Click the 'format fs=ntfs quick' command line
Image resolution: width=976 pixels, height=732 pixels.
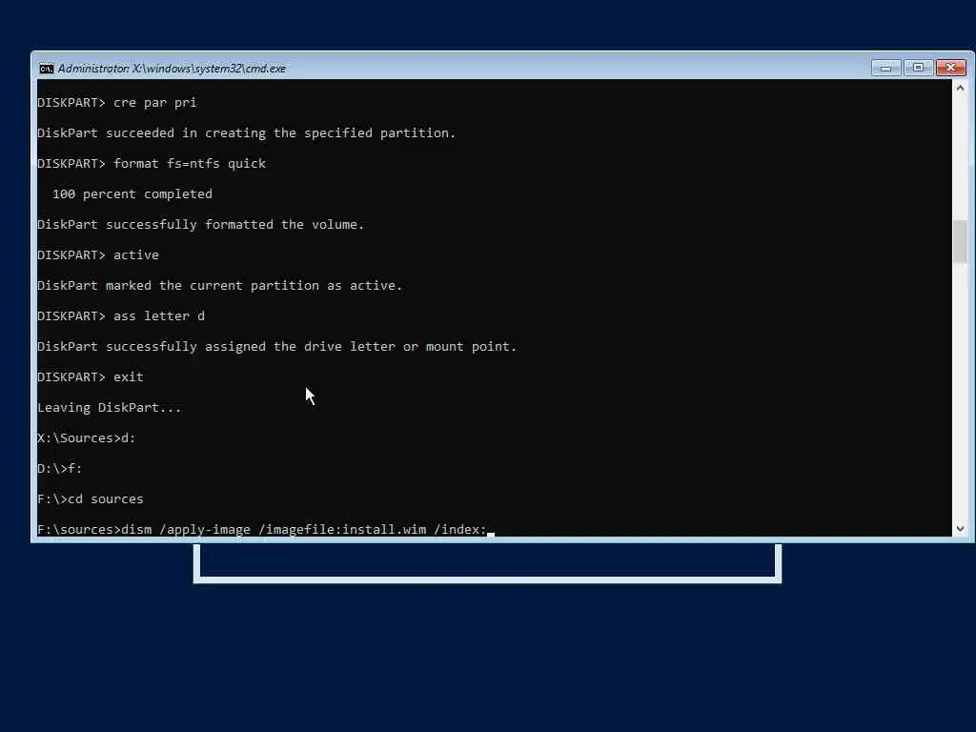tap(152, 164)
